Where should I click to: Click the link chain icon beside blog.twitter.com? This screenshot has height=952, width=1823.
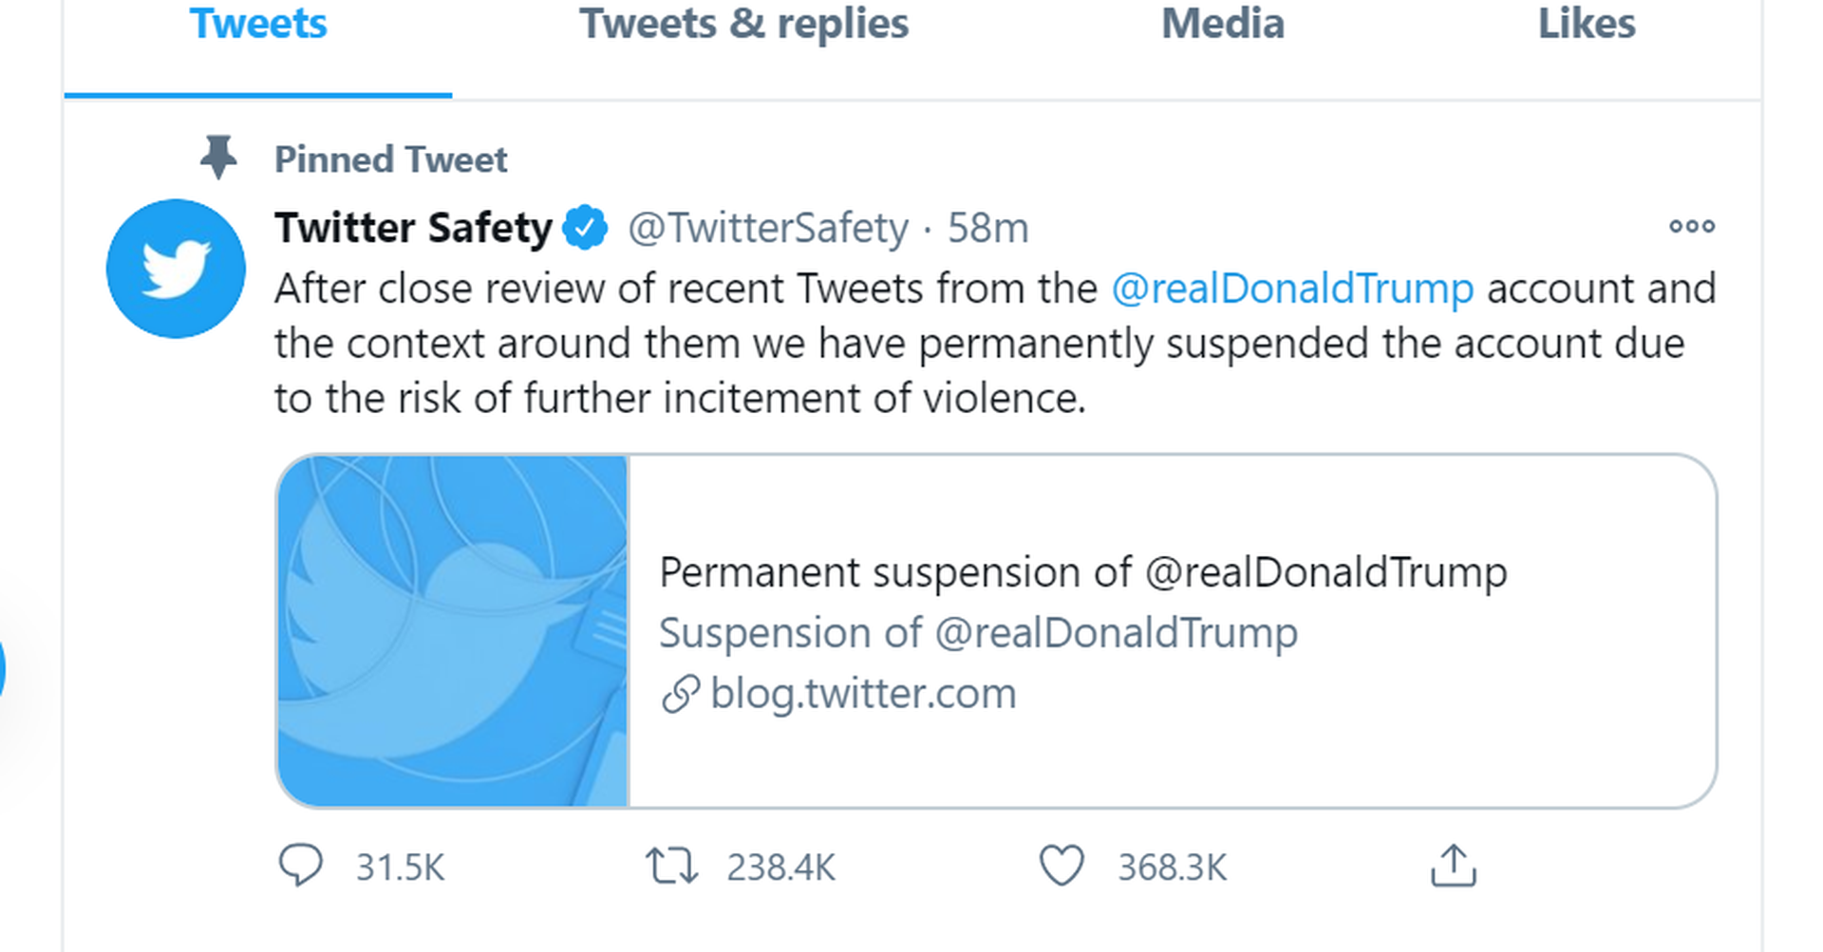680,694
